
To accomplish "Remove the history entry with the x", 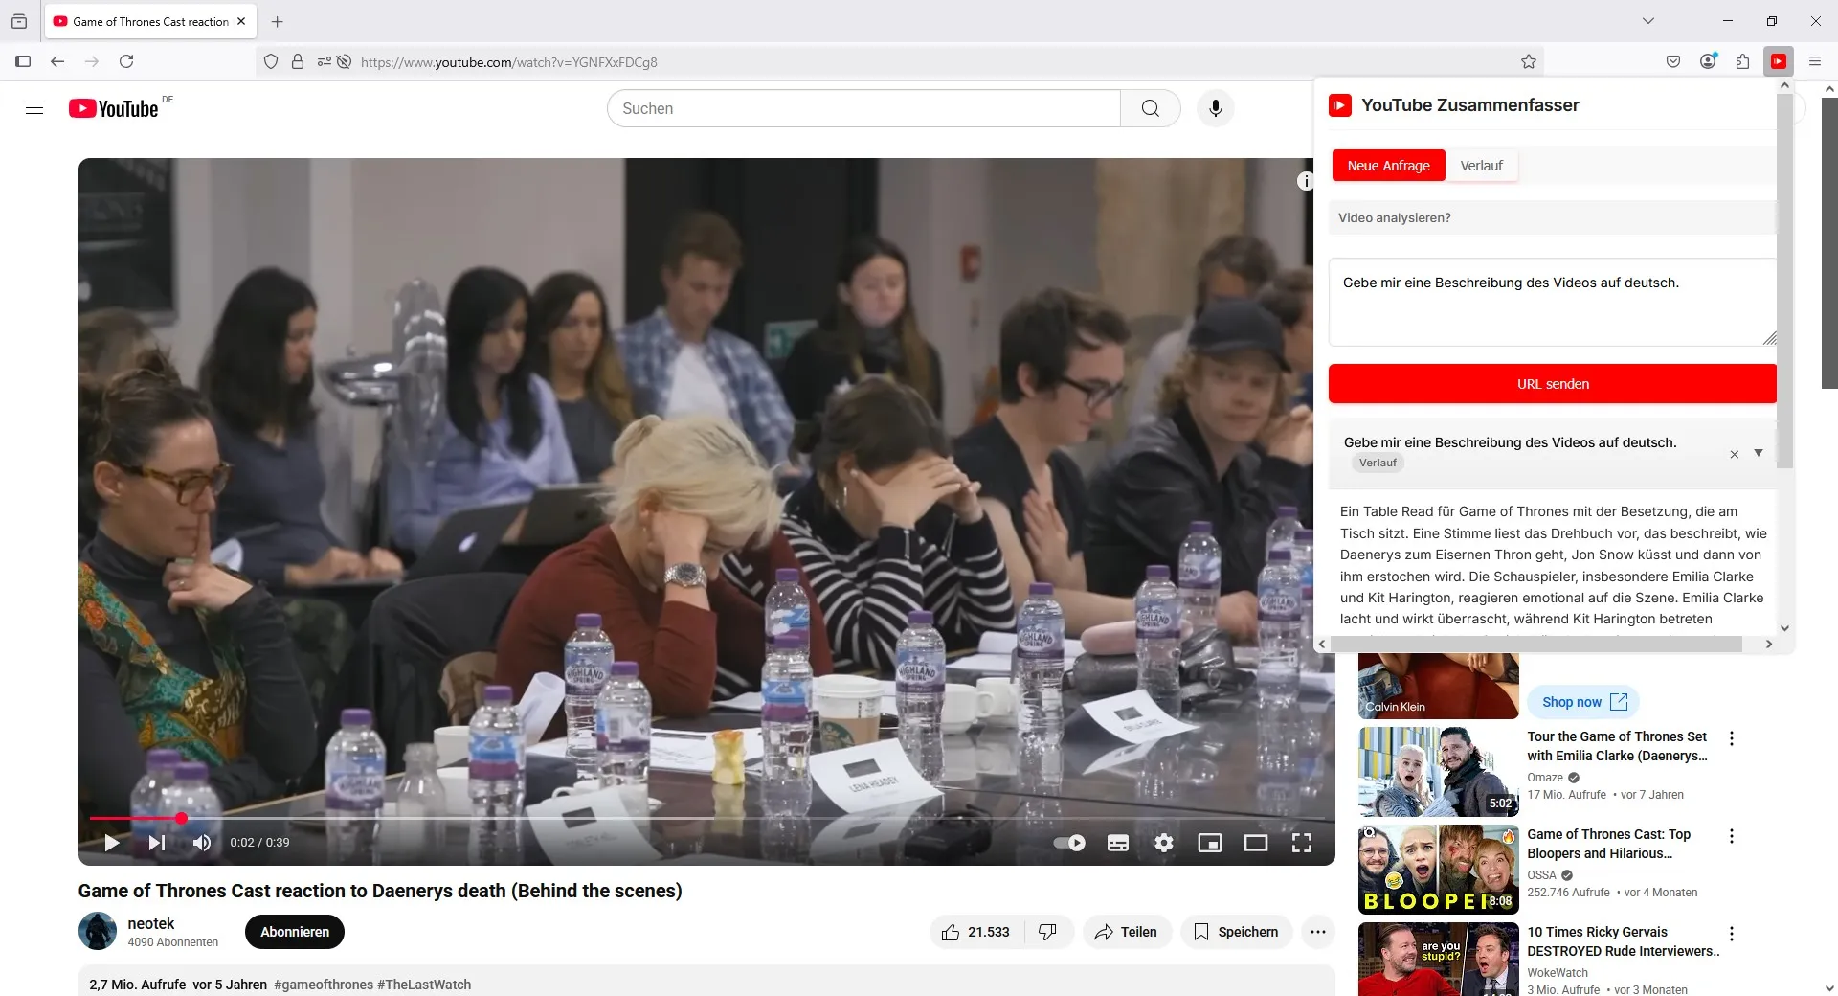I will tap(1734, 454).
